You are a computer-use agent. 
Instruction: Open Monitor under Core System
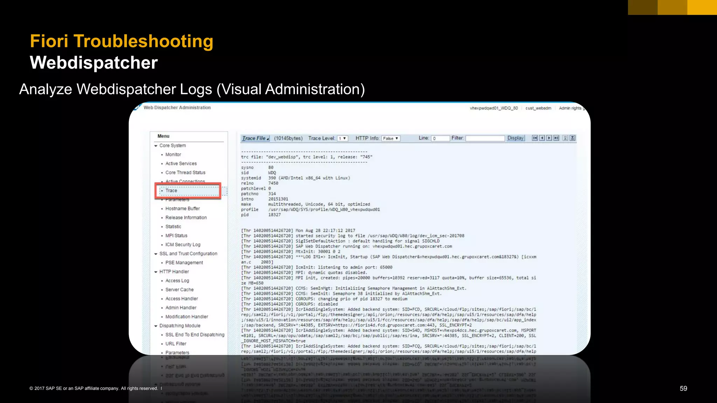point(173,155)
